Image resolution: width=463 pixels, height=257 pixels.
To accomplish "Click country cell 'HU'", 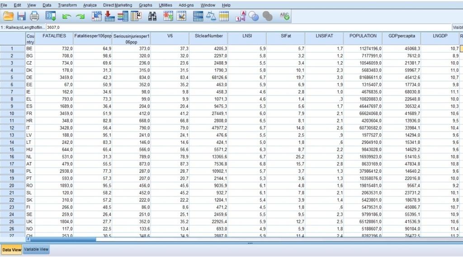I will [x=30, y=149].
